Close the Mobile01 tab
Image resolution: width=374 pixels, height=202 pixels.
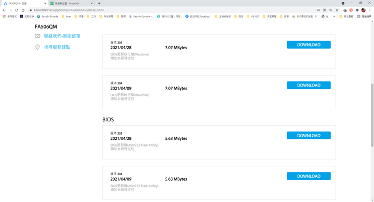pyautogui.click(x=91, y=3)
